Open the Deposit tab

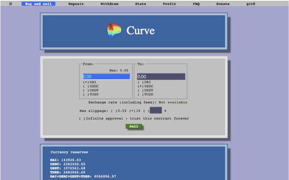pyautogui.click(x=76, y=4)
